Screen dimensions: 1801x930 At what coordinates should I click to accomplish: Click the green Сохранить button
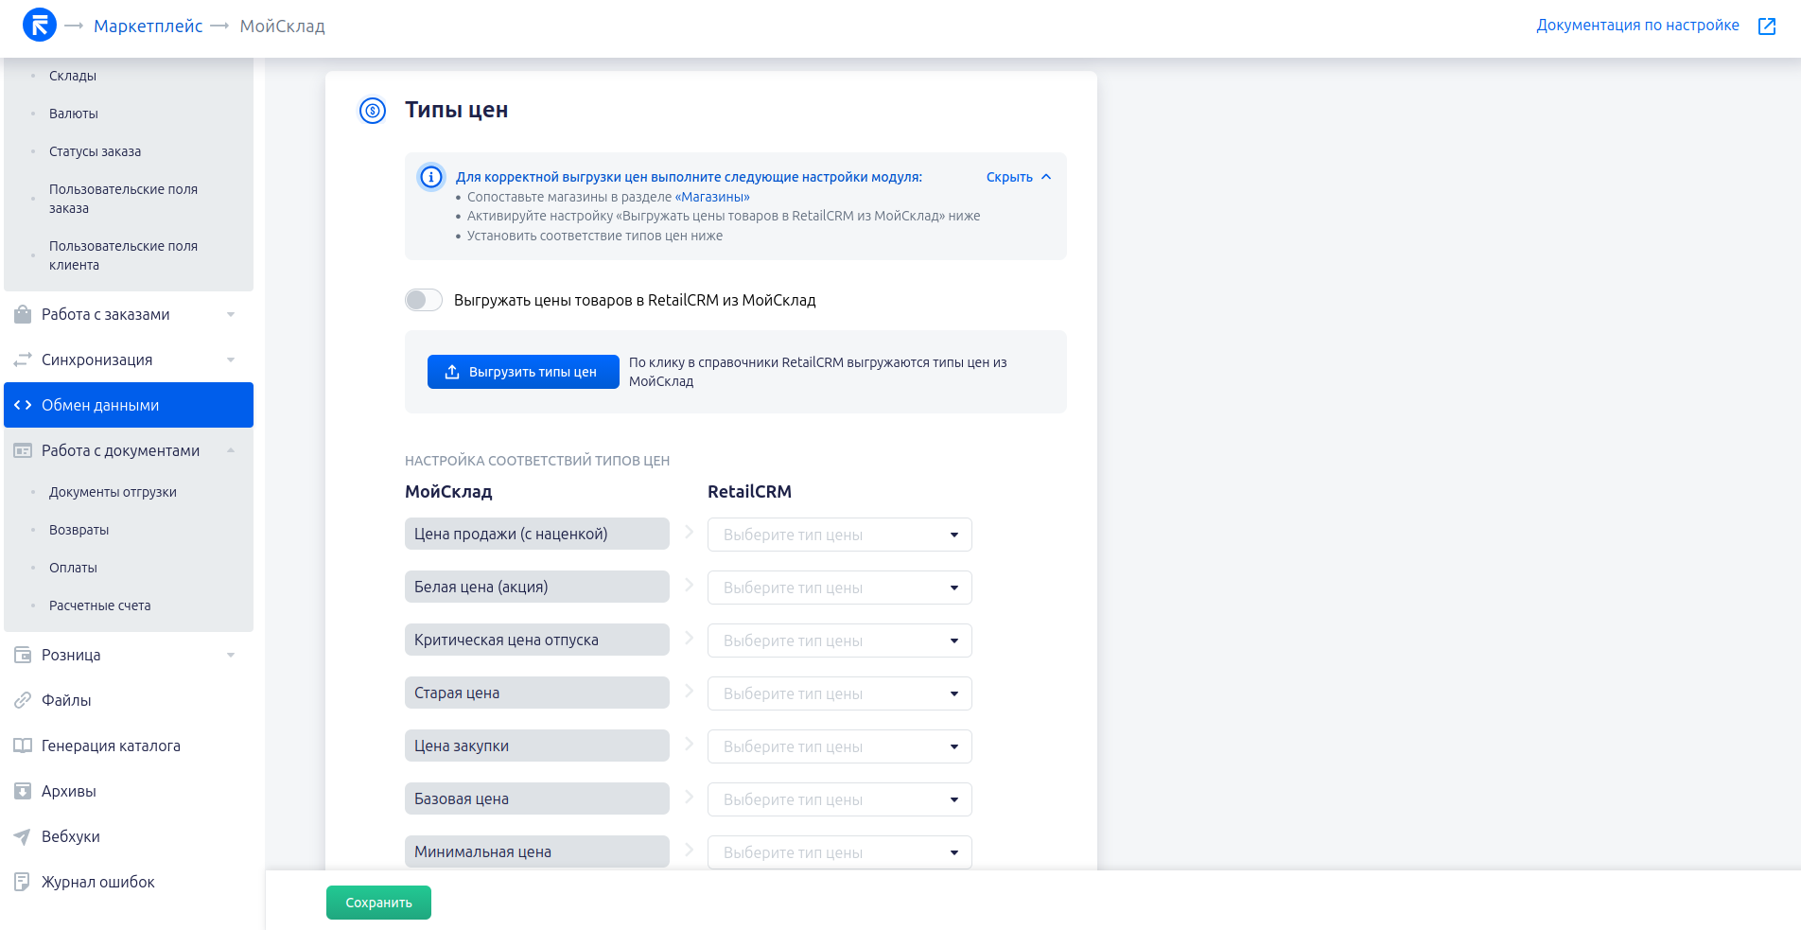coord(378,903)
